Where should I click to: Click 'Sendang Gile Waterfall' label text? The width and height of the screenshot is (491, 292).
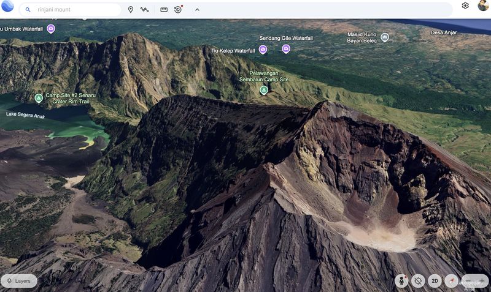pos(286,38)
